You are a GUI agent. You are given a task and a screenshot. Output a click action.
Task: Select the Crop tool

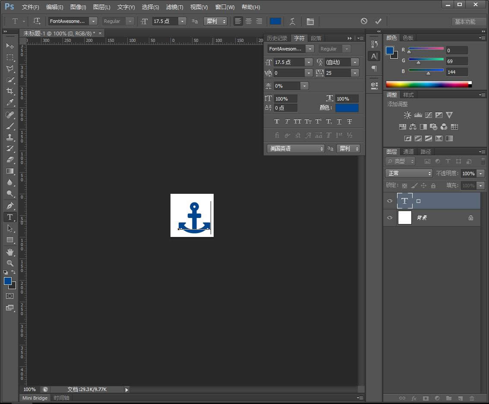(x=10, y=91)
